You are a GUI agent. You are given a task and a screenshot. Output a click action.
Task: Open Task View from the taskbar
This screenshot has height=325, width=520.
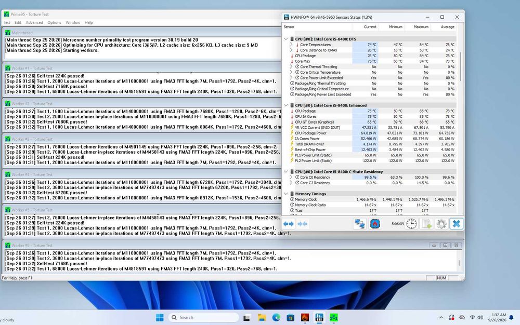pyautogui.click(x=246, y=318)
